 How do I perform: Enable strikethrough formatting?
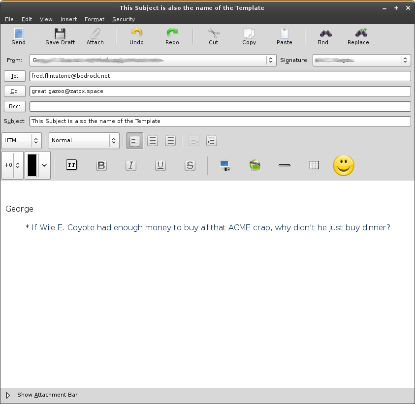click(x=190, y=165)
